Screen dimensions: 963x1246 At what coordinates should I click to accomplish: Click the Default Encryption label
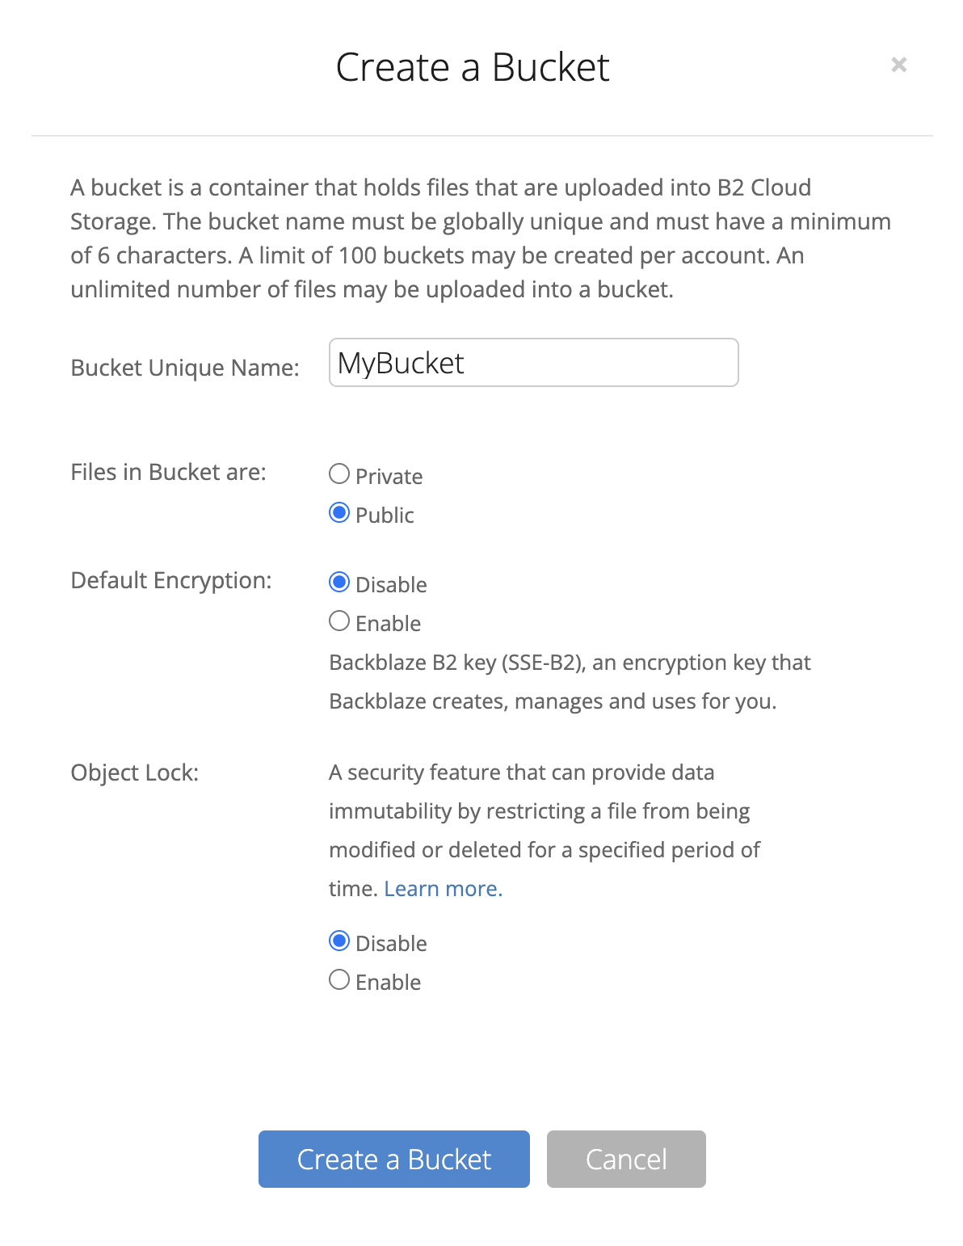coord(171,580)
